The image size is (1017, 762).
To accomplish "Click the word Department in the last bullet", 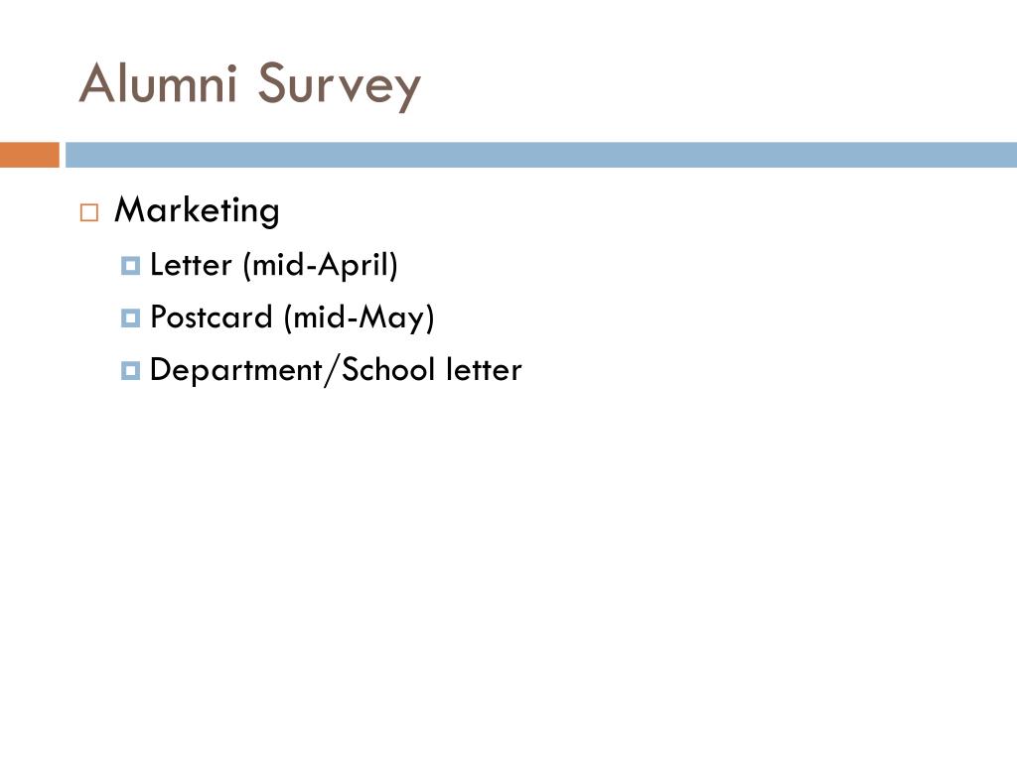I will tap(236, 371).
